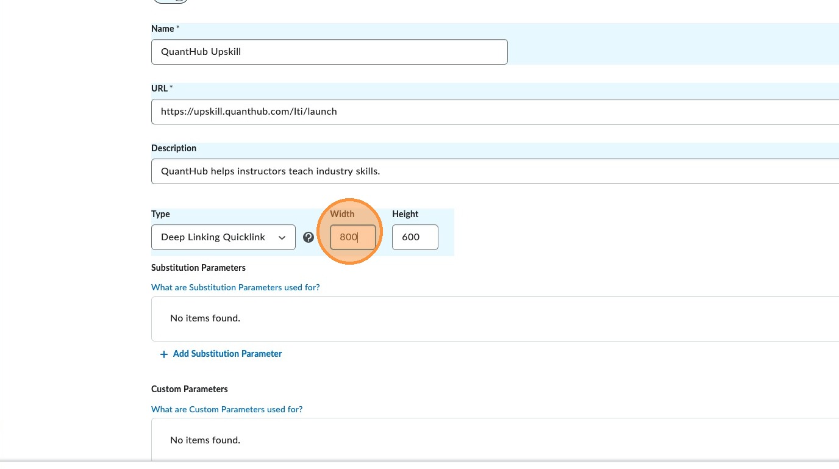The image size is (839, 469).
Task: Click the URL field label
Action: click(160, 88)
